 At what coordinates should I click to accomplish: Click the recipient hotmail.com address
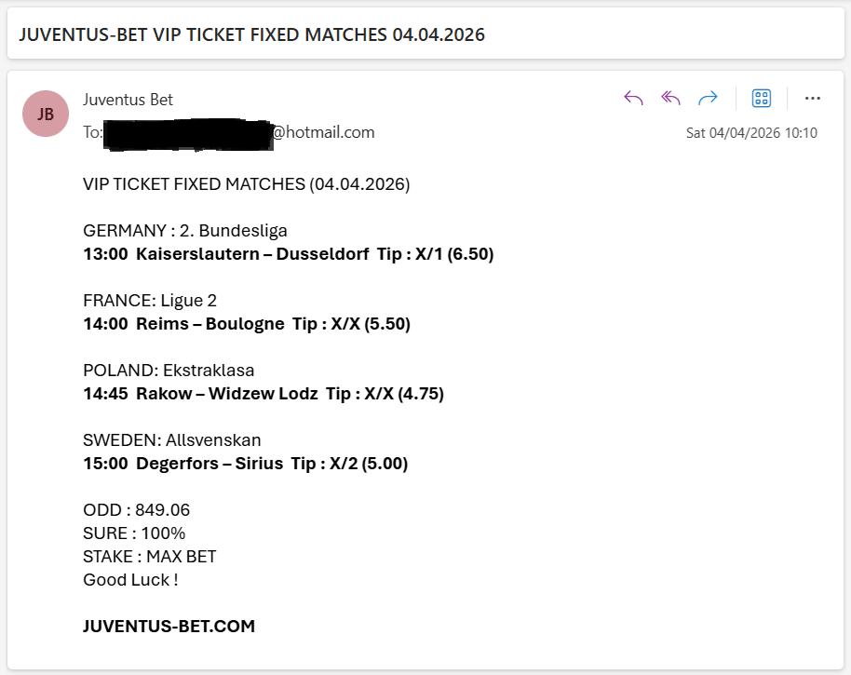[x=322, y=132]
